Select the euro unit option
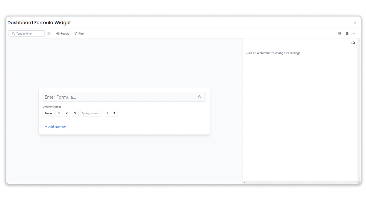The height and width of the screenshot is (205, 366). coord(67,113)
